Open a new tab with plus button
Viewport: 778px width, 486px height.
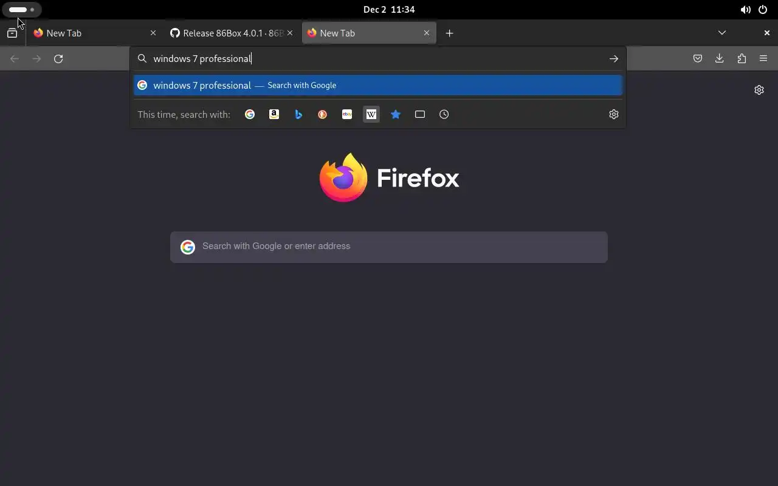tap(449, 33)
